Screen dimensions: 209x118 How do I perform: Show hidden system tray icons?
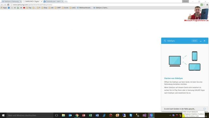click(x=170, y=115)
